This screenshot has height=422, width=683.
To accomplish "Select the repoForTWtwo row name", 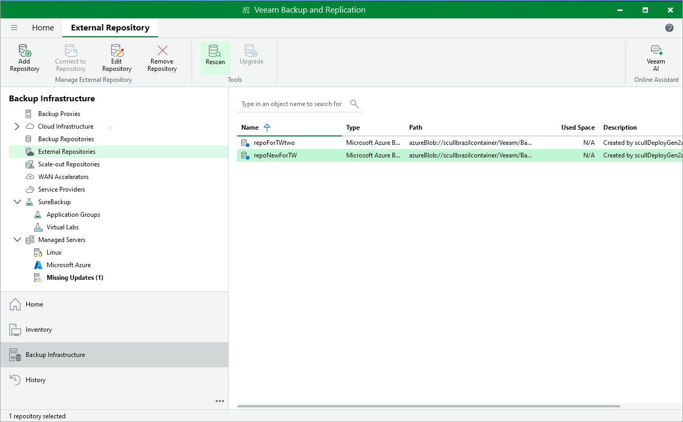I will coord(274,143).
